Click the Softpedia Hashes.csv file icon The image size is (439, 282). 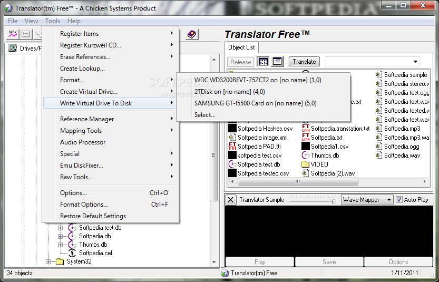232,129
